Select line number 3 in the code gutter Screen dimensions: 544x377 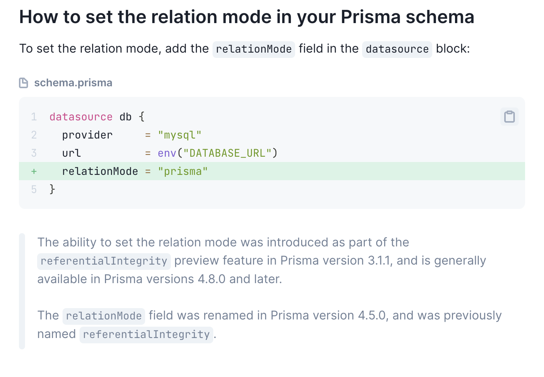[x=34, y=153]
